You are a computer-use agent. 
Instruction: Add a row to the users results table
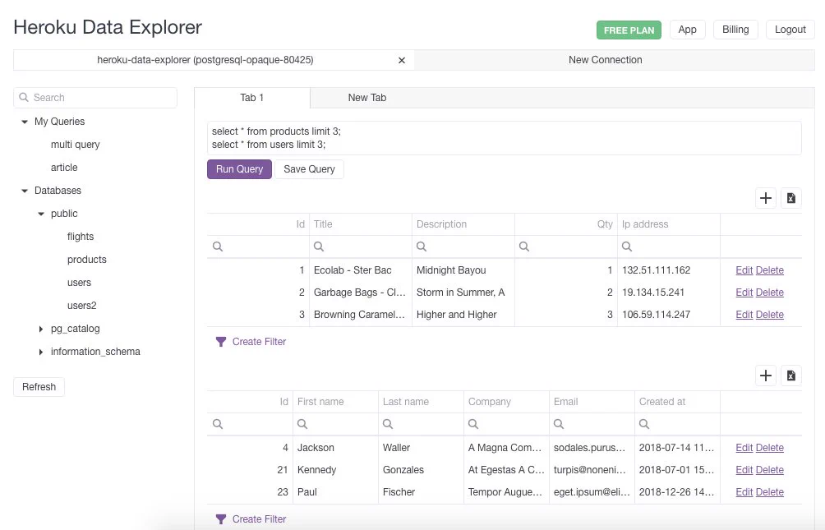(x=766, y=376)
